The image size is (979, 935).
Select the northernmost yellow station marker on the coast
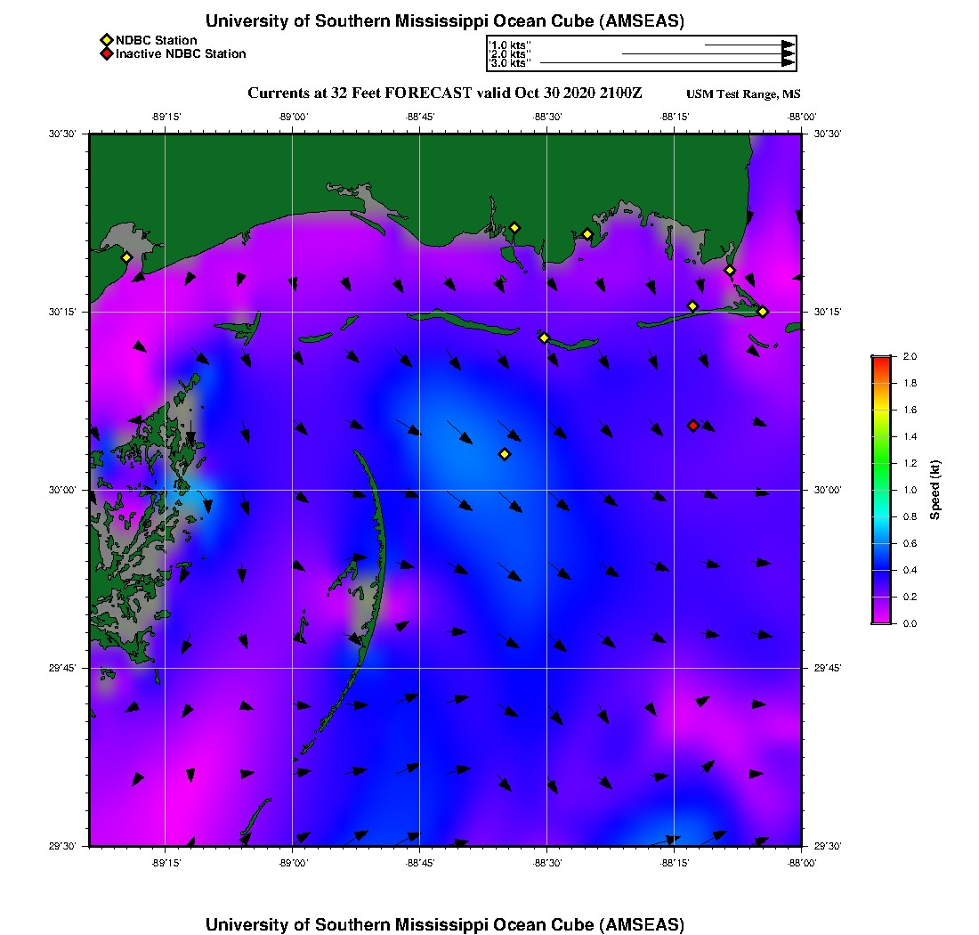(x=514, y=227)
